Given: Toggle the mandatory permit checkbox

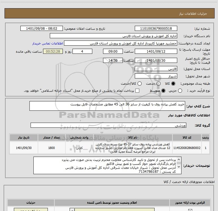Looking at the screenshot, I should tap(190, 210).
